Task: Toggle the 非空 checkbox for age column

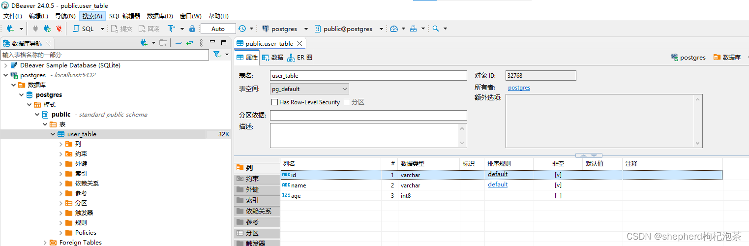Action: 558,196
